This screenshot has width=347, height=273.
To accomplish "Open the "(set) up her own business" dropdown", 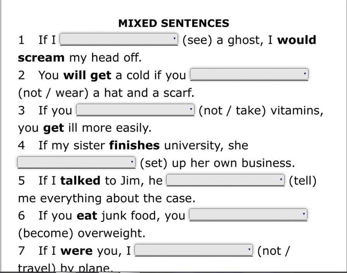I will [76, 162].
